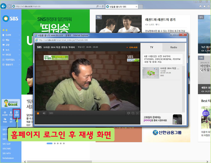Open the 티브이잡스 sidebar menu
This screenshot has width=211, height=163.
click(10, 60)
